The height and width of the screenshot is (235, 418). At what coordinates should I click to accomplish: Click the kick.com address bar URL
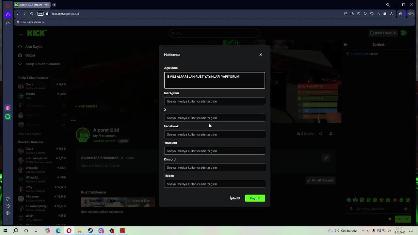[66, 14]
